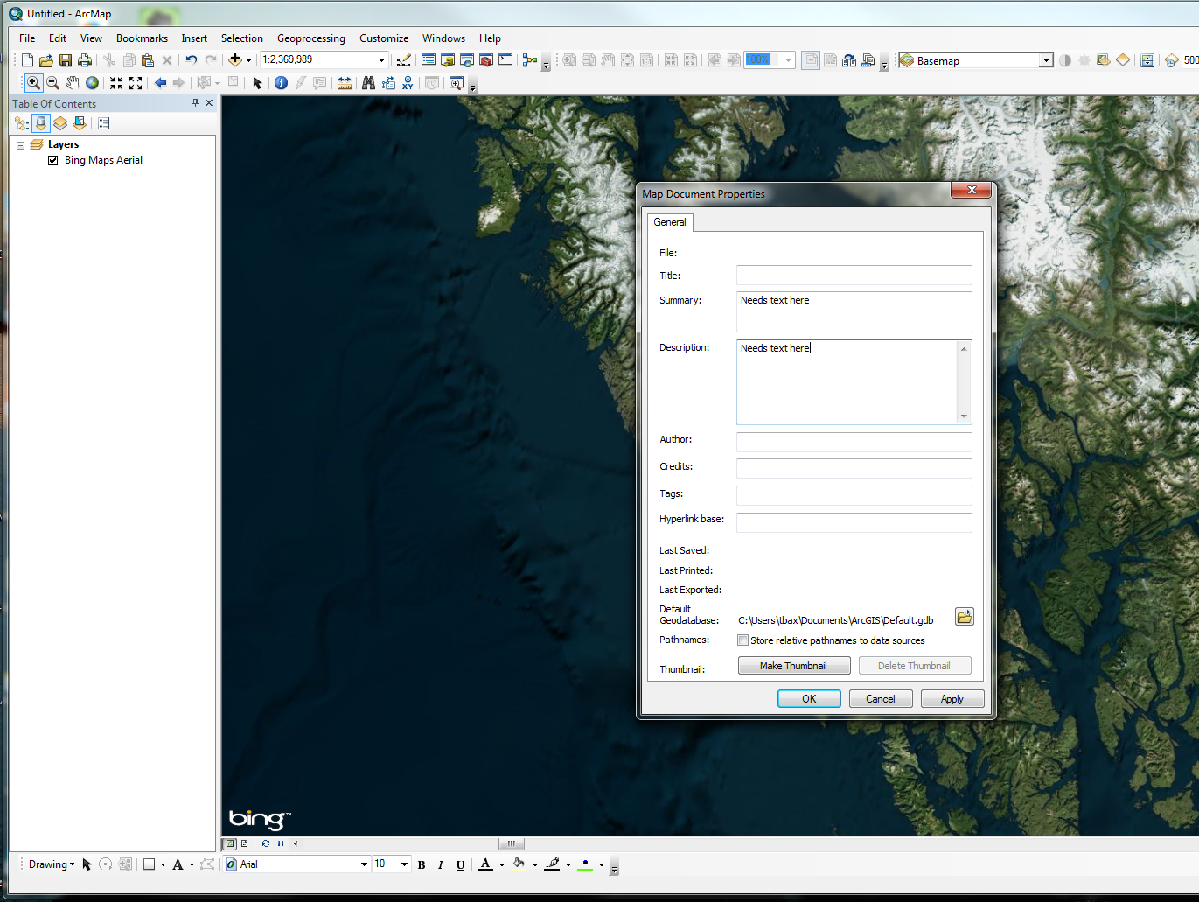Browse for default geodatabase folder icon

(964, 617)
